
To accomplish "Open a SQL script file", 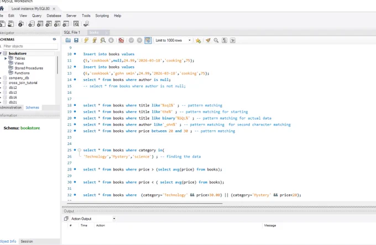I will [x=11, y=24].
